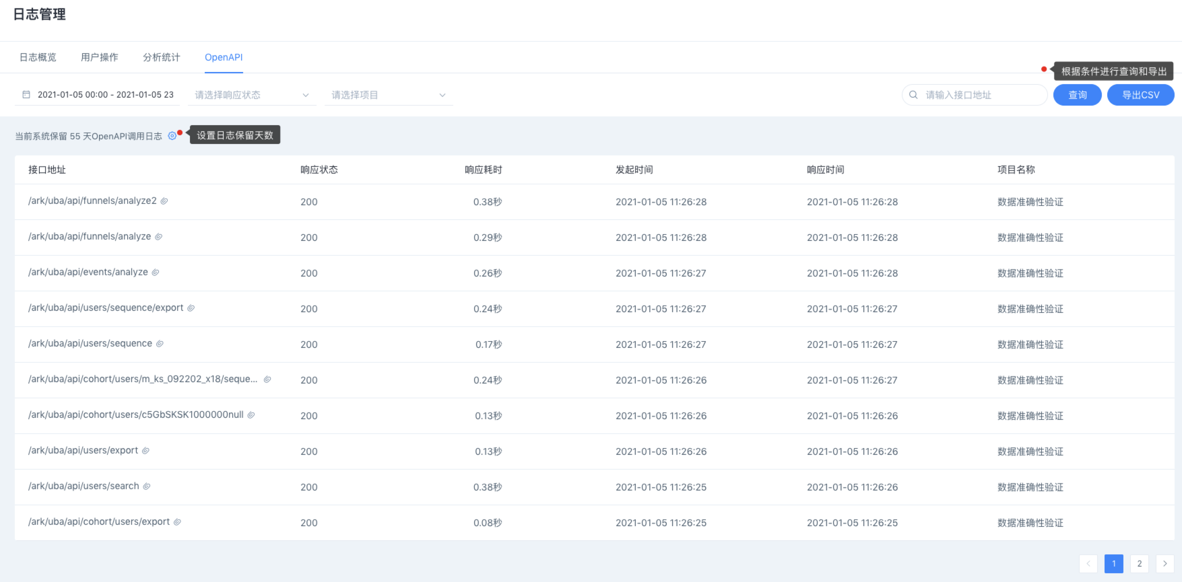Click the link icon beside the m_ks_092202_x18 cohort URL
Viewport: 1182px width, 582px height.
[267, 379]
